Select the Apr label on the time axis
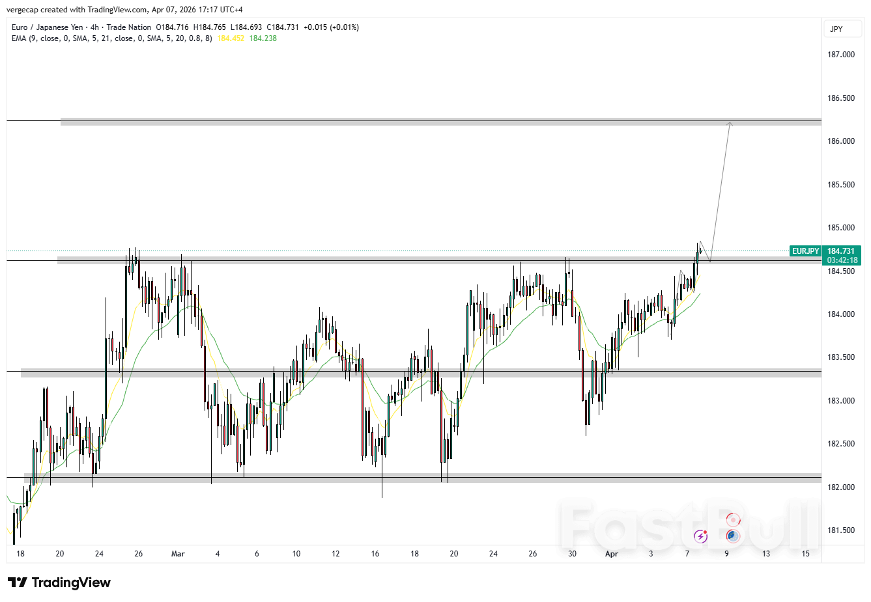The width and height of the screenshot is (871, 602). [x=612, y=554]
